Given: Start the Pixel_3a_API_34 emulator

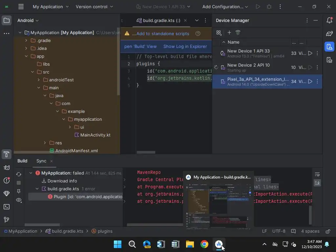Looking at the screenshot, I should click(x=310, y=81).
